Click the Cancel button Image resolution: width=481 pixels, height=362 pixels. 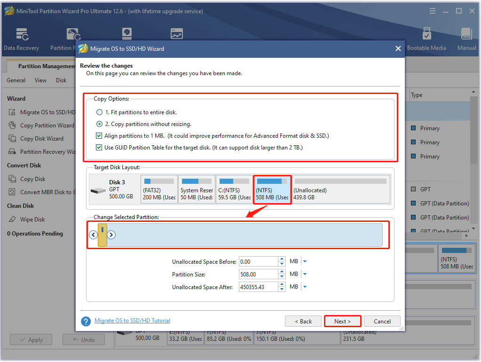tap(382, 321)
